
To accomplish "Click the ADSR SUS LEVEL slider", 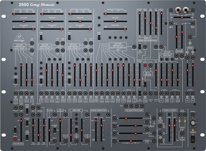I will click(150, 23).
